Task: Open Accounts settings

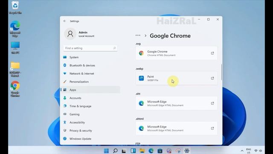Action: [x=90, y=98]
